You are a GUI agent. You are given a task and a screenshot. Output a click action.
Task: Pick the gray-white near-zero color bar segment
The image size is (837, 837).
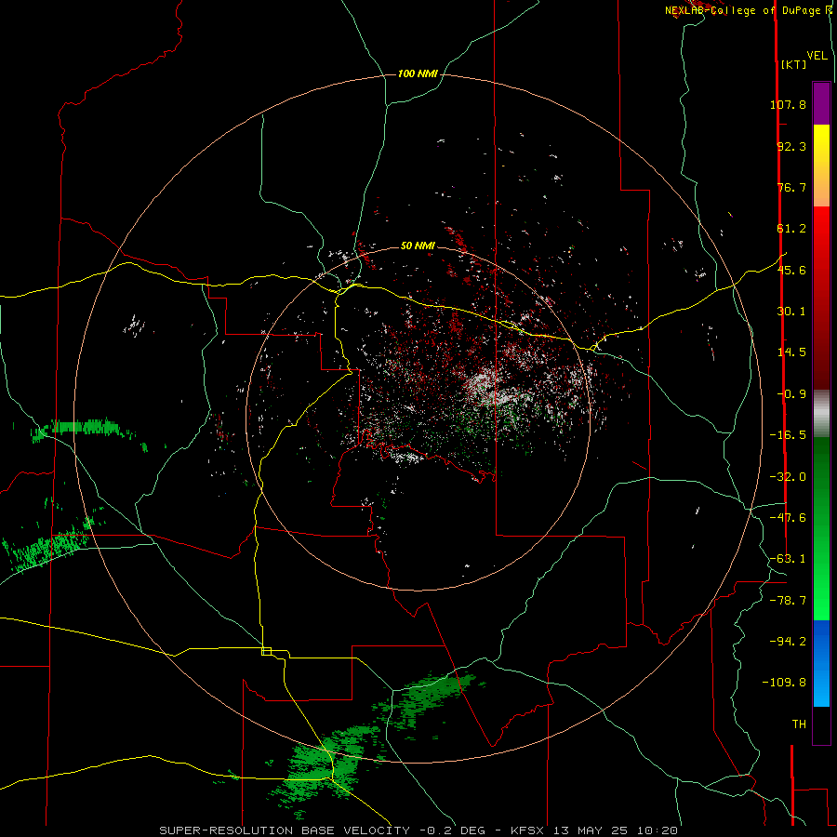click(x=821, y=414)
